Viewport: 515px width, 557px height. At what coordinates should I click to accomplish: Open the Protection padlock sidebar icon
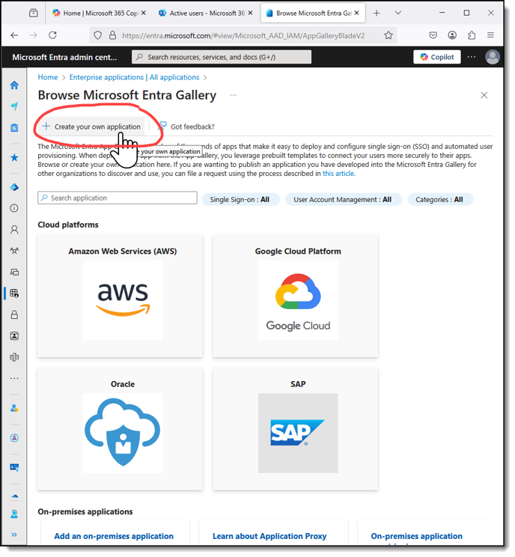click(14, 315)
